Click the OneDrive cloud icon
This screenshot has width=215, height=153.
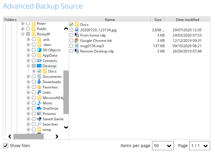pos(39,108)
